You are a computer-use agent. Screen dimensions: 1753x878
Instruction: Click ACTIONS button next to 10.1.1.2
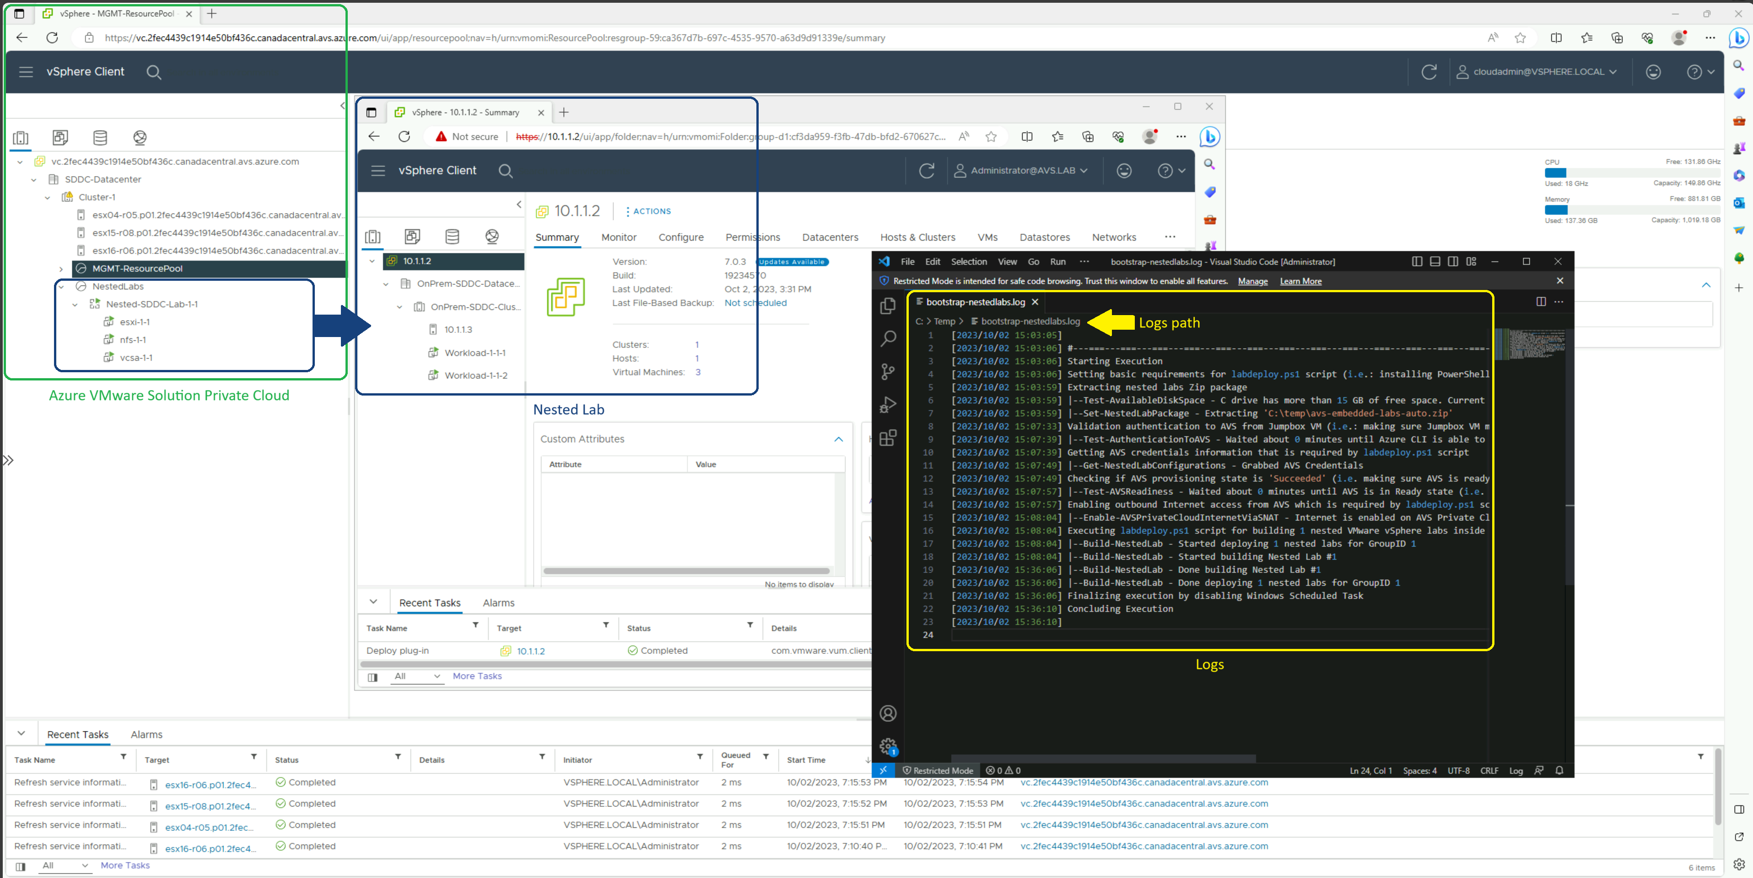point(648,212)
